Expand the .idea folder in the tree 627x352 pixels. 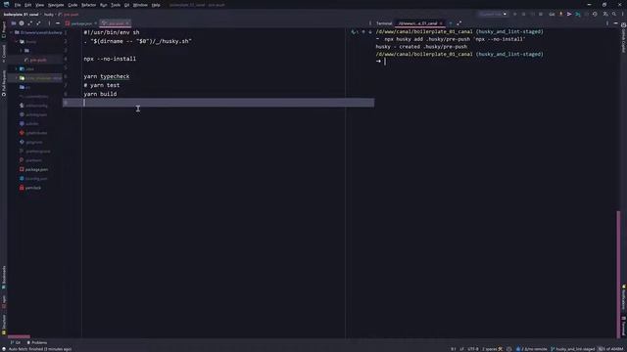[17, 69]
